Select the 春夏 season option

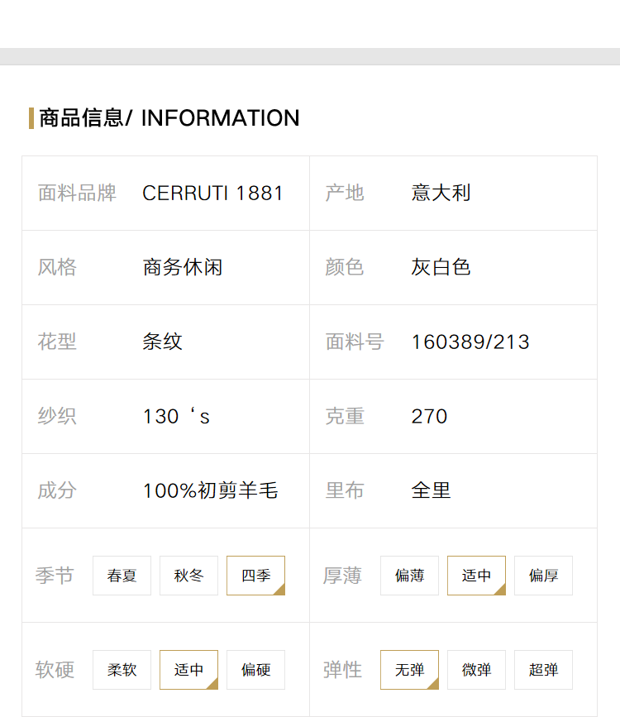[x=122, y=576]
